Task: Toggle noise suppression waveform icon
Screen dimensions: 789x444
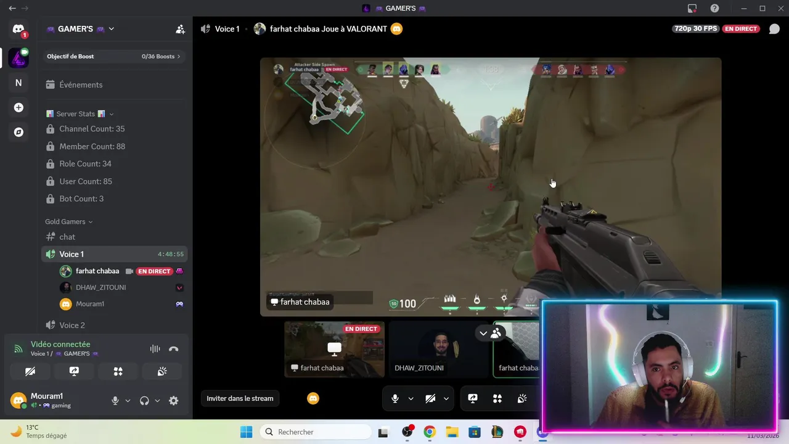Action: point(155,349)
